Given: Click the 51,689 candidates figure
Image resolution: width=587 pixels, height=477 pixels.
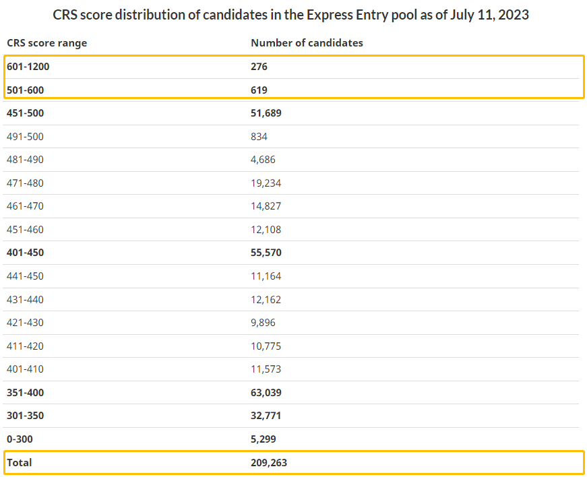Looking at the screenshot, I should 266,113.
